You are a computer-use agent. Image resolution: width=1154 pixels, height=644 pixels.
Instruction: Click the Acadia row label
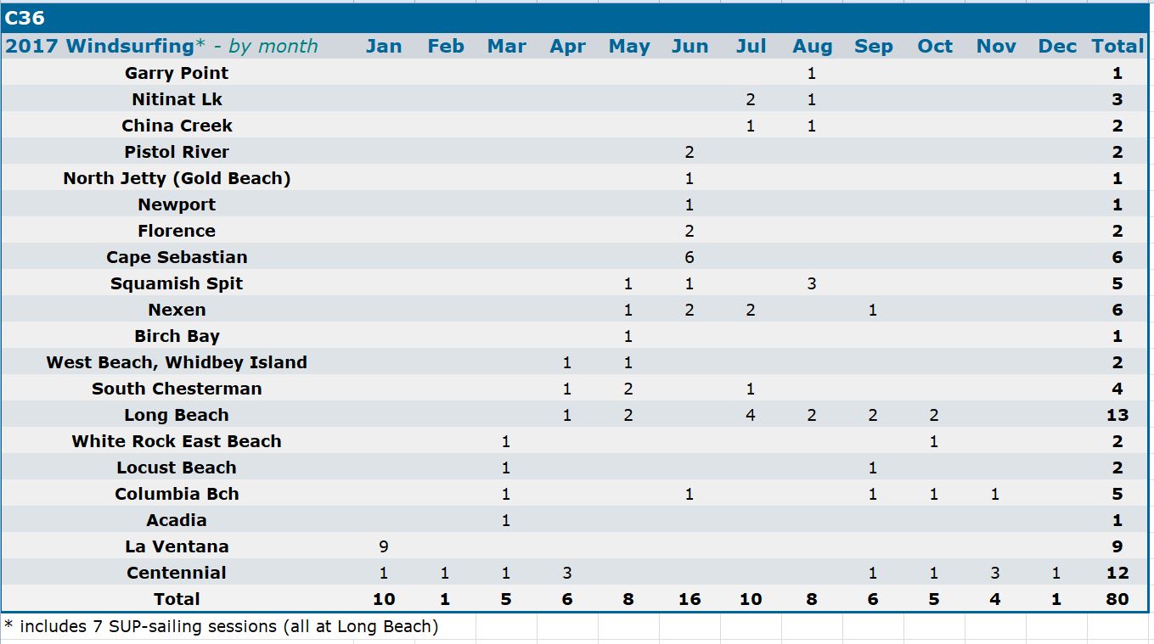click(177, 520)
